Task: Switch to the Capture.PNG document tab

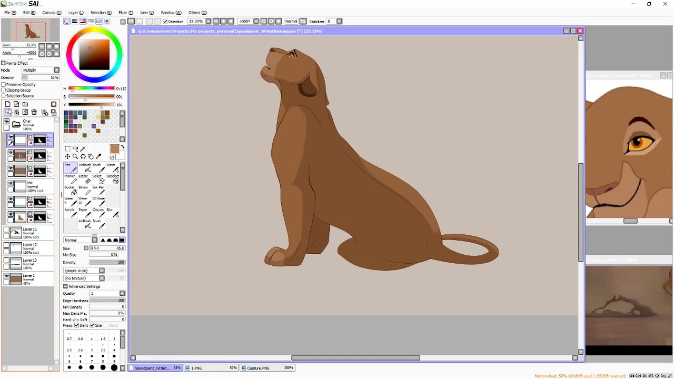Action: tap(267, 368)
